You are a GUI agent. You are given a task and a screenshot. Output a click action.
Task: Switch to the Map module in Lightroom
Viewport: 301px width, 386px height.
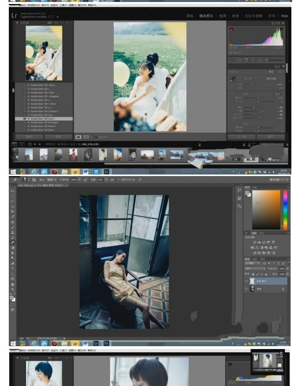click(x=223, y=16)
